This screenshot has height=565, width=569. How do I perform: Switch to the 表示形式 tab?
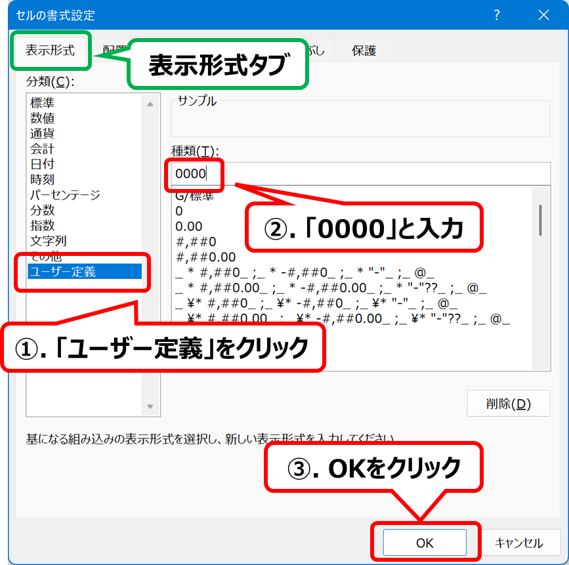point(50,51)
